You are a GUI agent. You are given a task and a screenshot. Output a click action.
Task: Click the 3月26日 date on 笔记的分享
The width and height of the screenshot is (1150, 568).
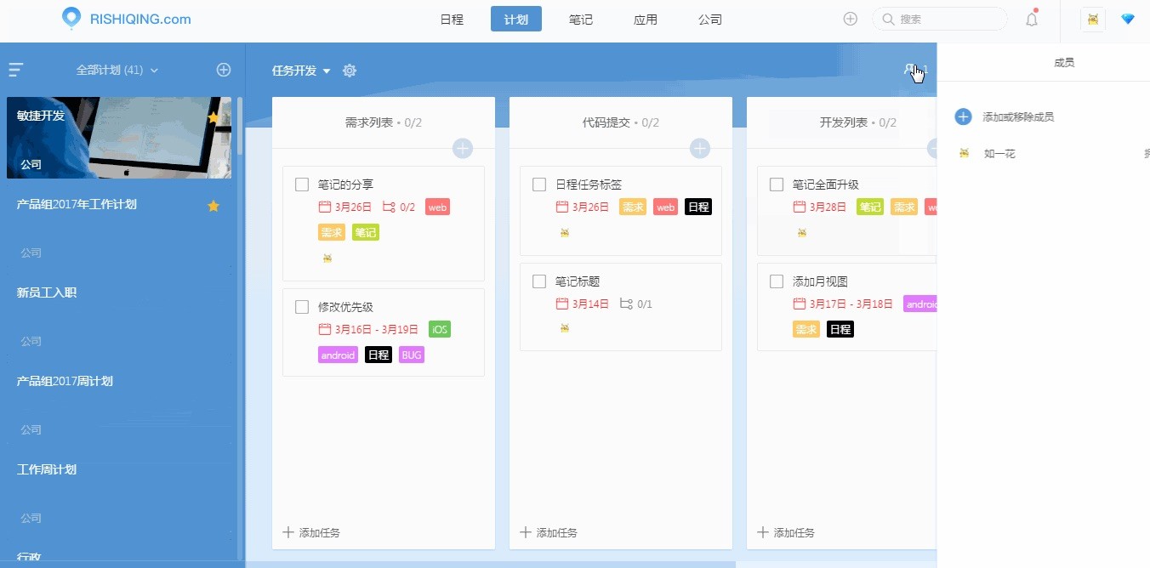[x=345, y=207]
